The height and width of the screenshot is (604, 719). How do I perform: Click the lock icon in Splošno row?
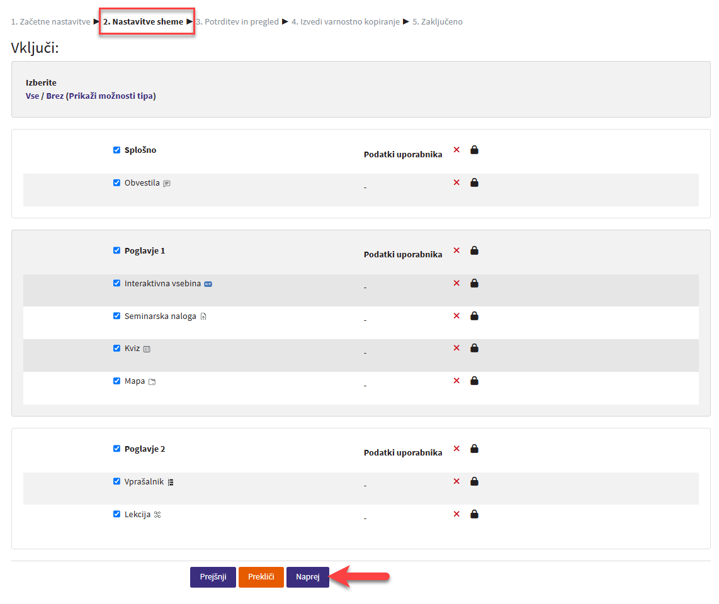(x=474, y=150)
